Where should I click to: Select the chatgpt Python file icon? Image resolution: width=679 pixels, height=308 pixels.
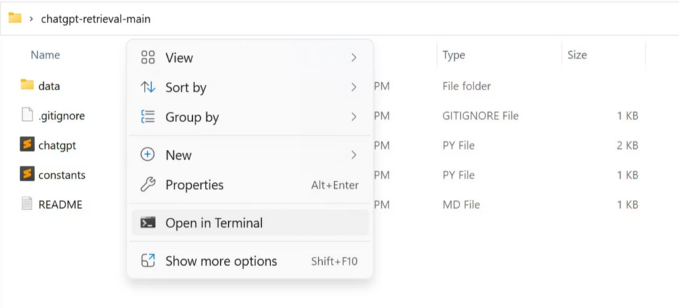pos(27,144)
